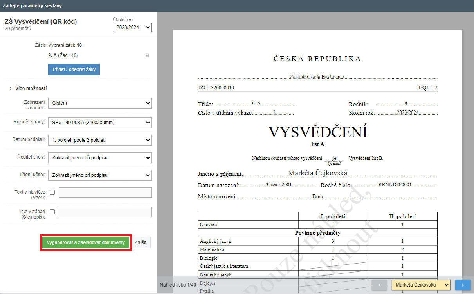474x294 pixels.
Task: Open the Ředitel školy dropdown
Action: (100, 158)
